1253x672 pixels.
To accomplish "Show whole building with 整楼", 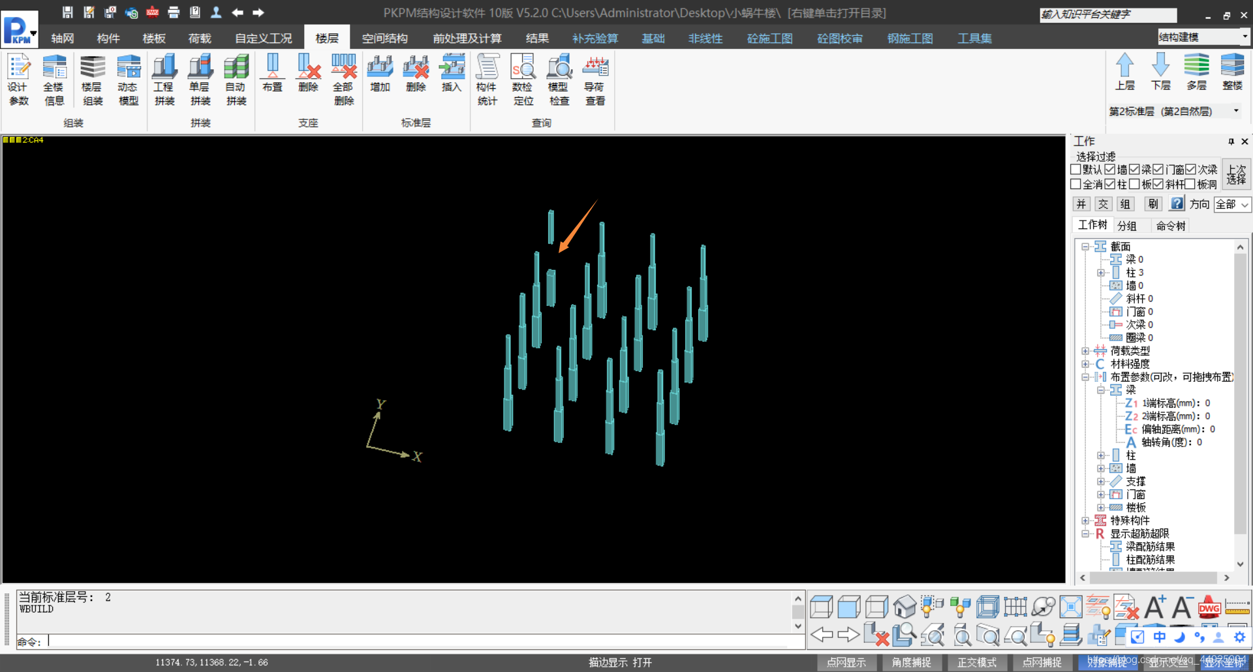I will coord(1233,72).
